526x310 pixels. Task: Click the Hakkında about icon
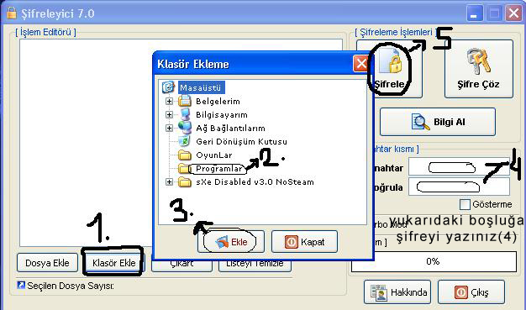click(x=379, y=292)
